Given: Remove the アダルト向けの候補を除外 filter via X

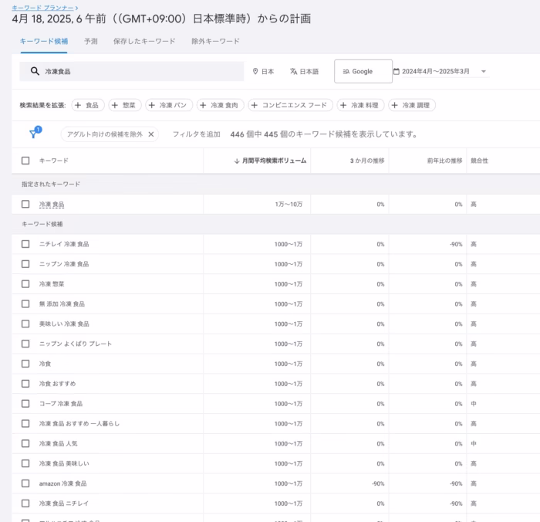Looking at the screenshot, I should coord(151,134).
